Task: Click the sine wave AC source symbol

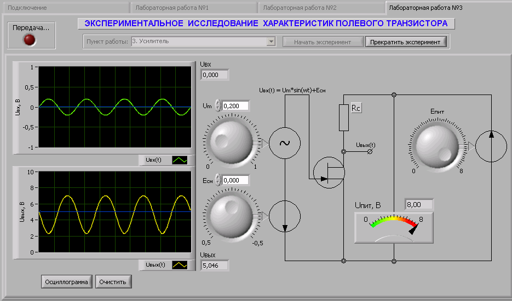Action: (285, 143)
